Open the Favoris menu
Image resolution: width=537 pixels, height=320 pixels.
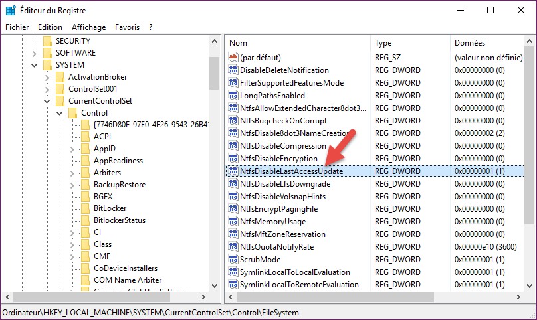pyautogui.click(x=127, y=27)
